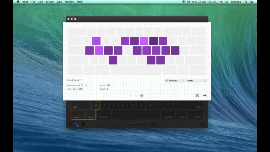The width and height of the screenshot is (270, 152).
Task: Click the battery status icon
Action: 227,2
